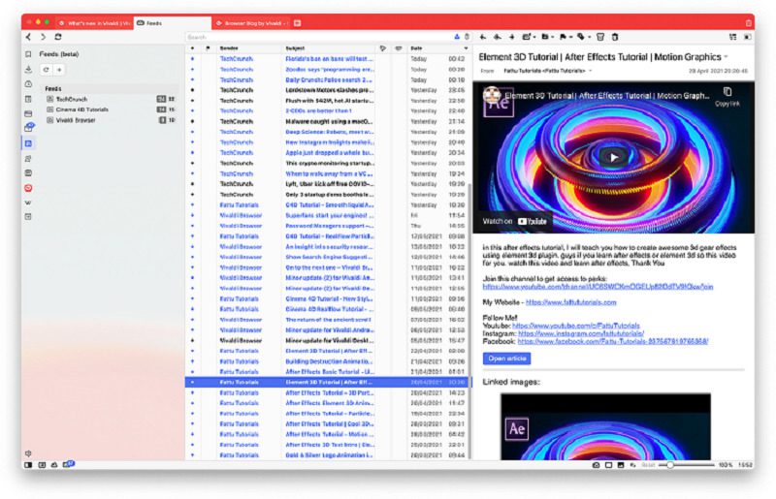This screenshot has height=499, width=776.
Task: Toggle read status dot on first TechCrunch row
Action: 193,58
